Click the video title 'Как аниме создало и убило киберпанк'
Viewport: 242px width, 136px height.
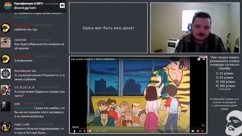coord(93,59)
